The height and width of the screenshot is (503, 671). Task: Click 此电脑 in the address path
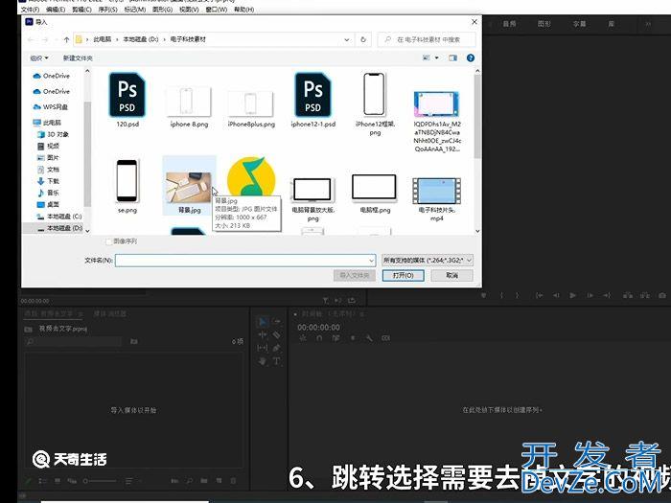click(102, 39)
